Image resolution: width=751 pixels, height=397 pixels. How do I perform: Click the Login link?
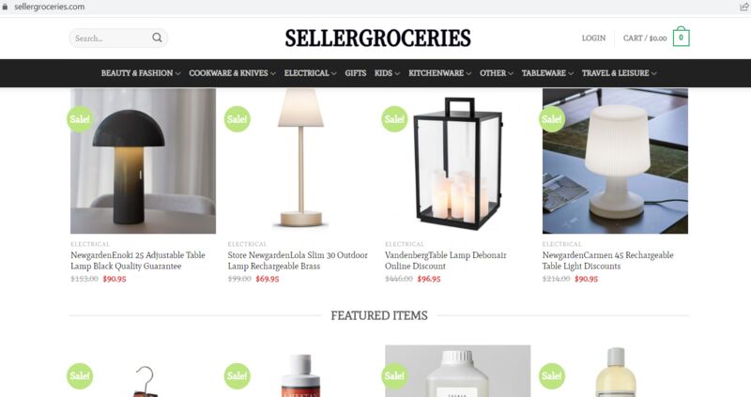click(x=593, y=38)
